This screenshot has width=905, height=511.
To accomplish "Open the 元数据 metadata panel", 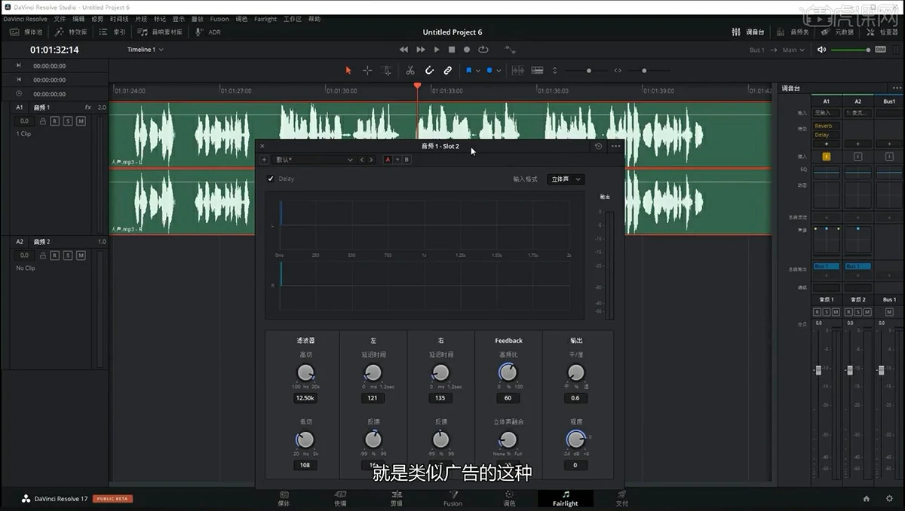I will 837,32.
